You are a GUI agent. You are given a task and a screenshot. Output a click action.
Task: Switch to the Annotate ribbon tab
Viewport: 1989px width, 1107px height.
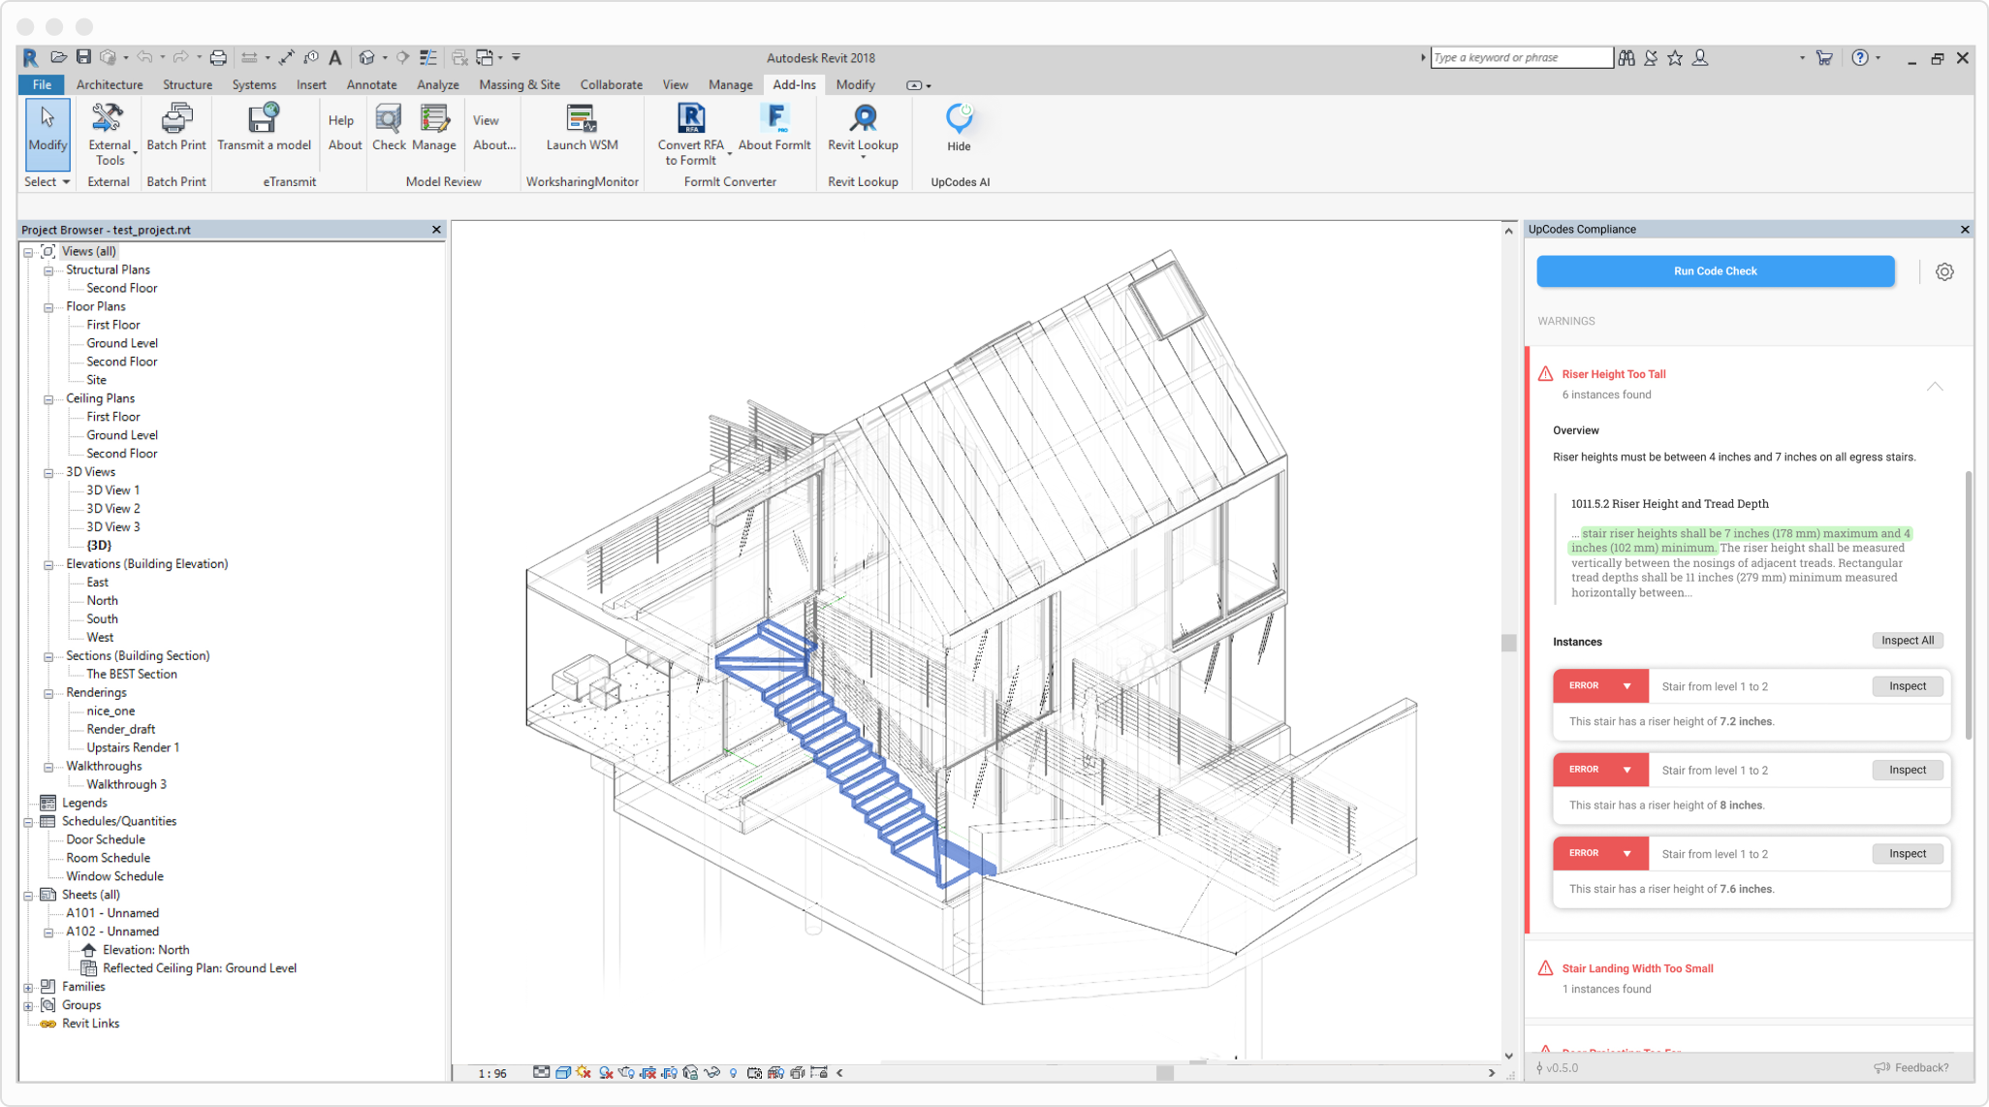[x=371, y=84]
